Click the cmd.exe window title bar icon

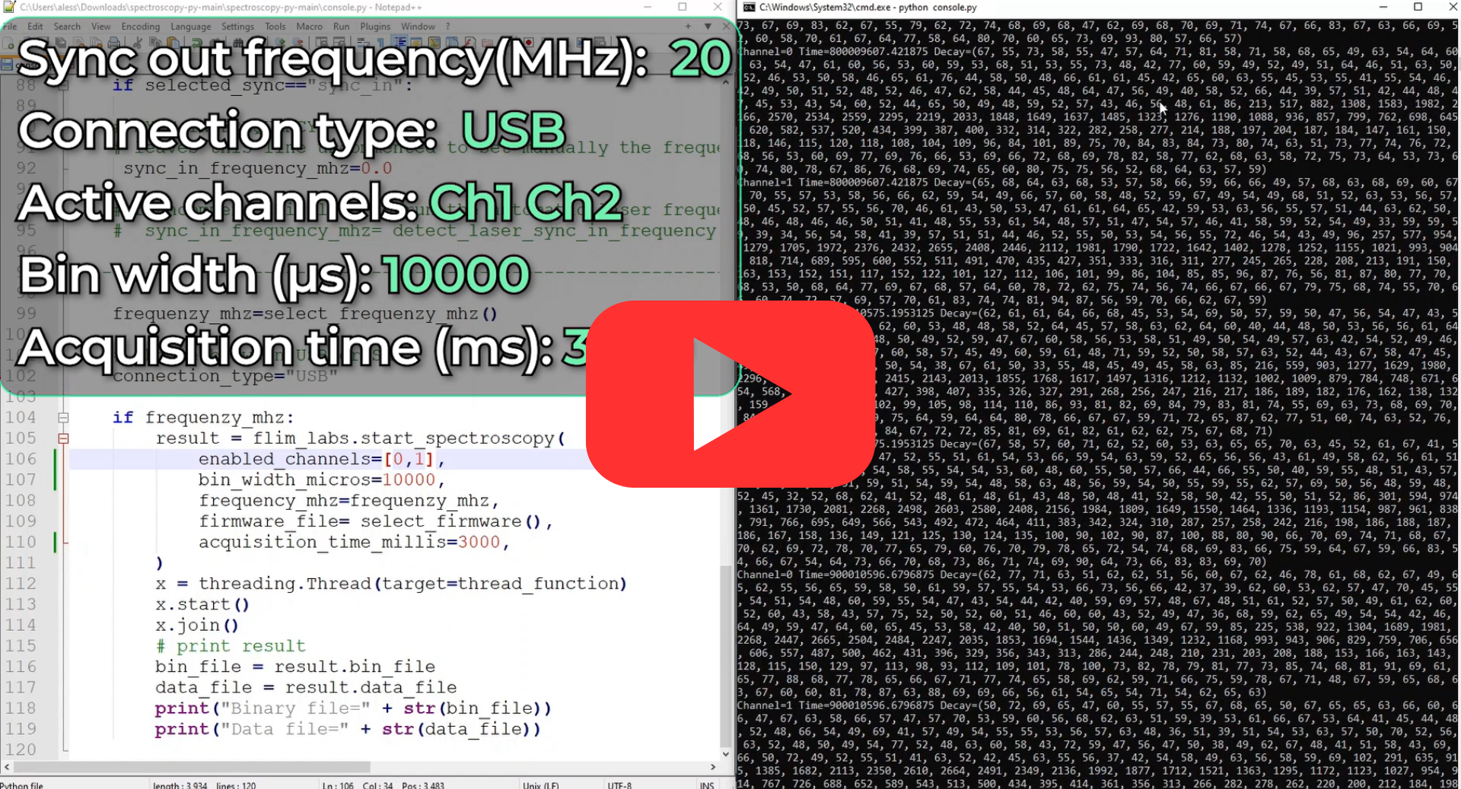[x=750, y=8]
